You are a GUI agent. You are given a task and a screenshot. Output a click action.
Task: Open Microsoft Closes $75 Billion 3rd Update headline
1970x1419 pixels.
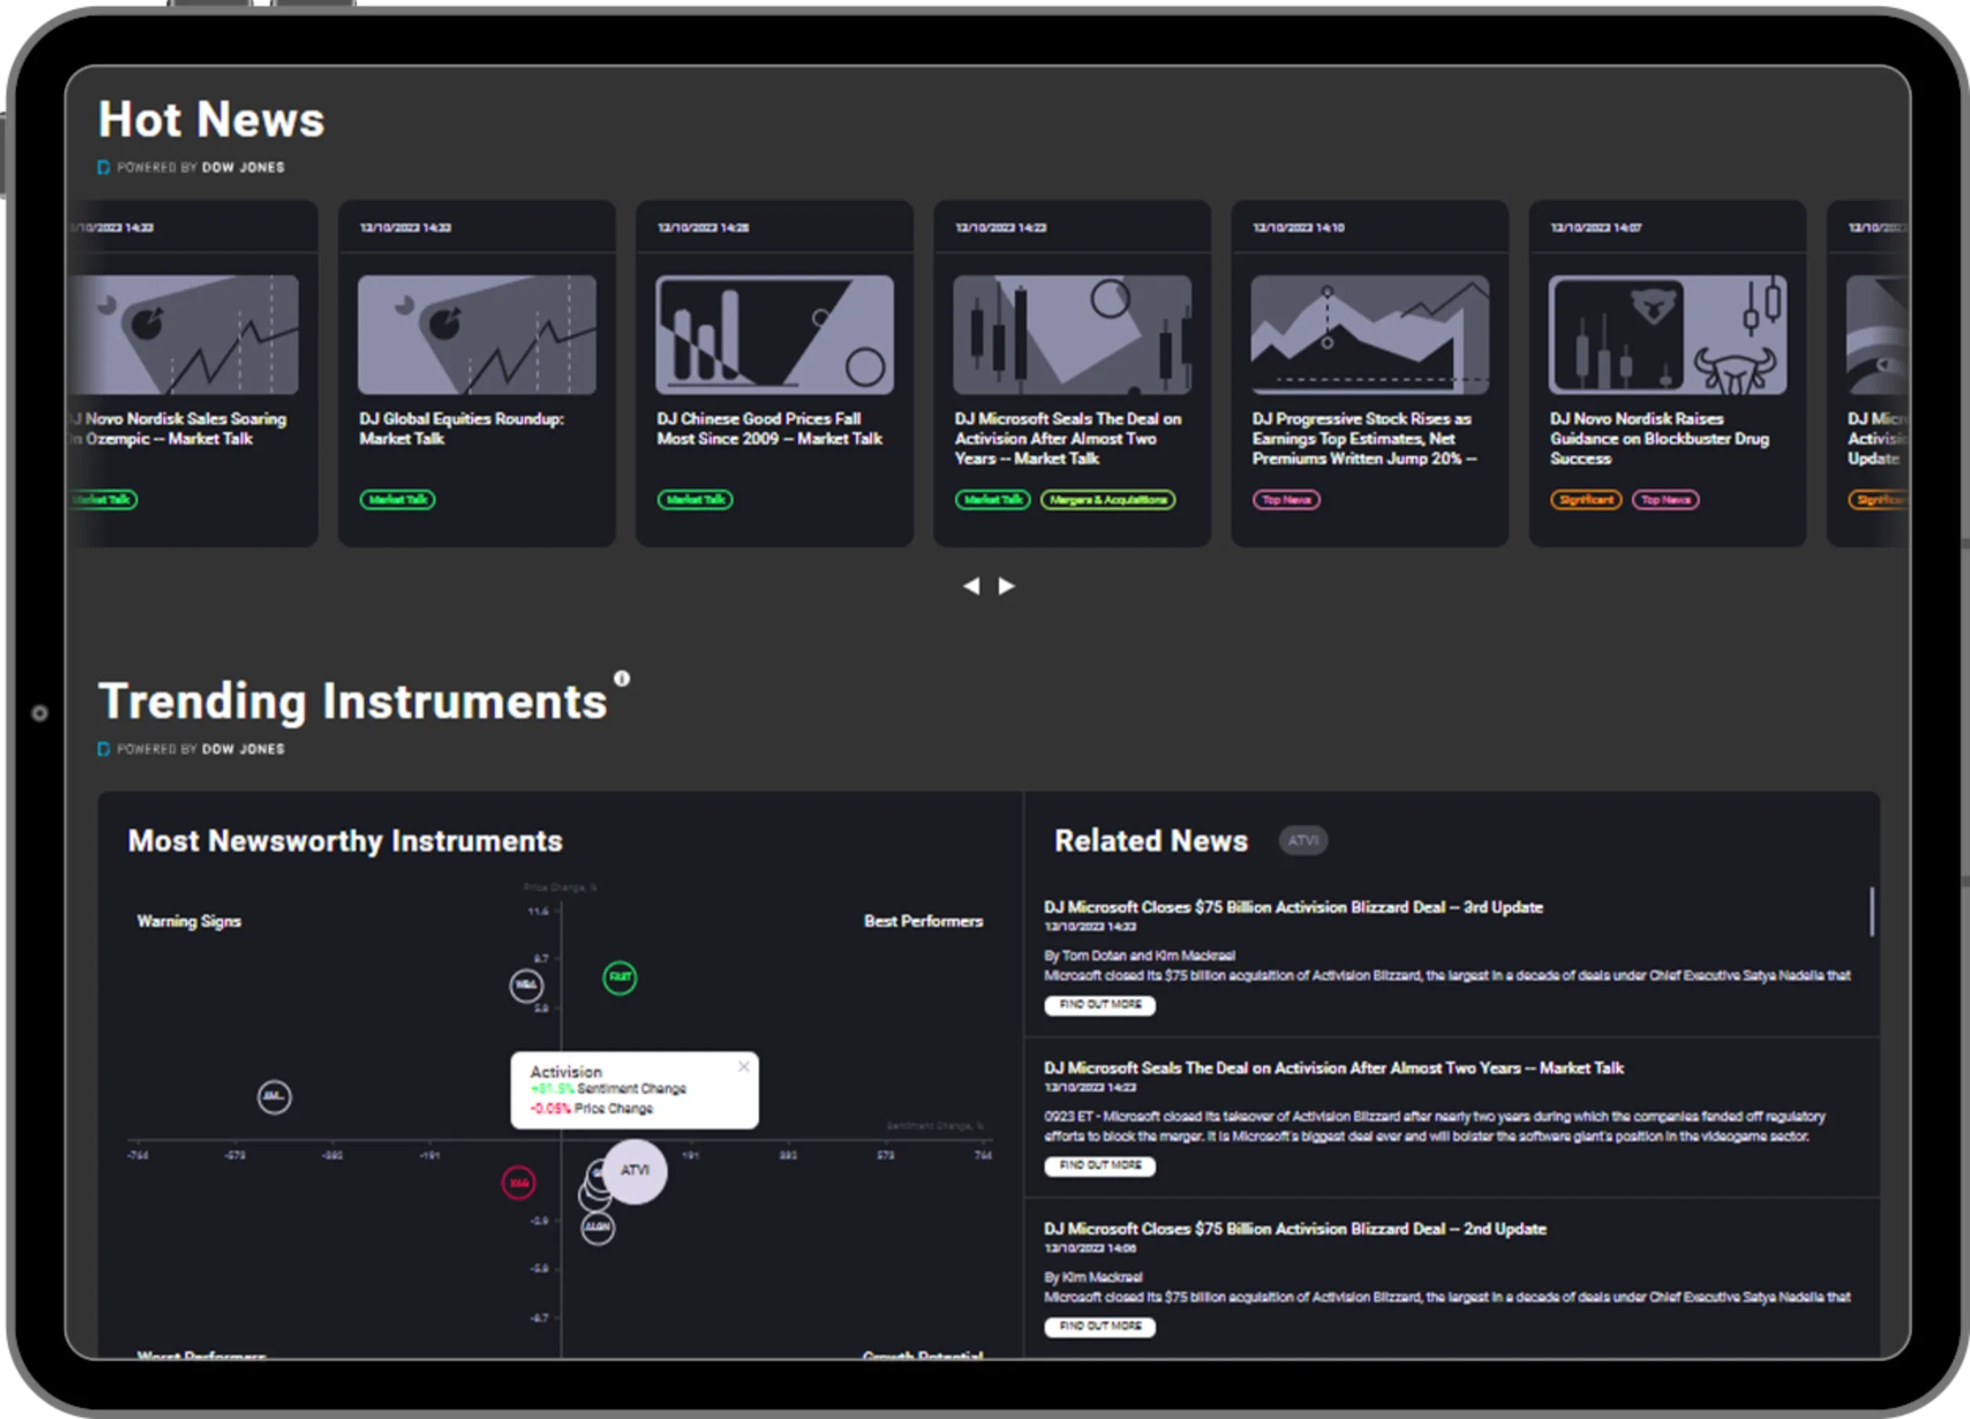[1292, 907]
